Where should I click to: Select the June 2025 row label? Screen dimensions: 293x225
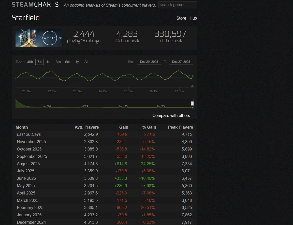(26, 178)
